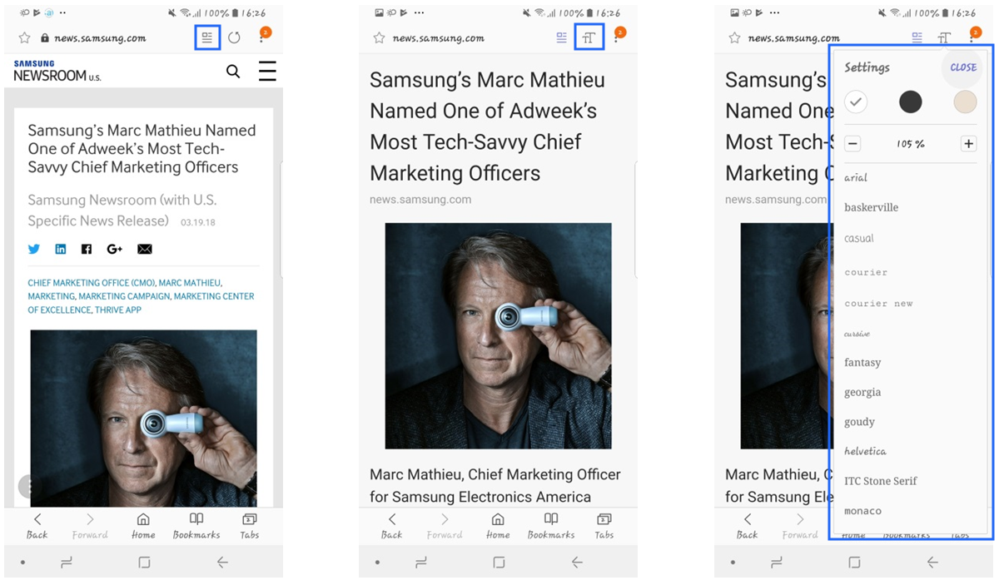This screenshot has width=999, height=585.
Task: Choose the black reader background color
Action: 911,102
